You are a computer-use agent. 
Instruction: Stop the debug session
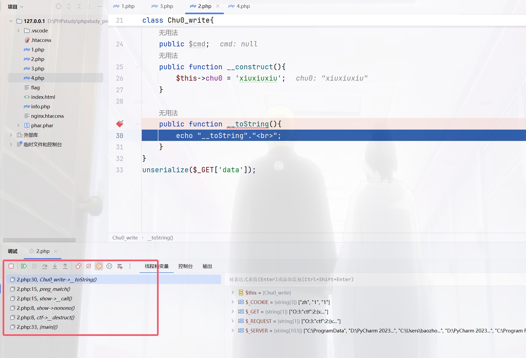11,266
